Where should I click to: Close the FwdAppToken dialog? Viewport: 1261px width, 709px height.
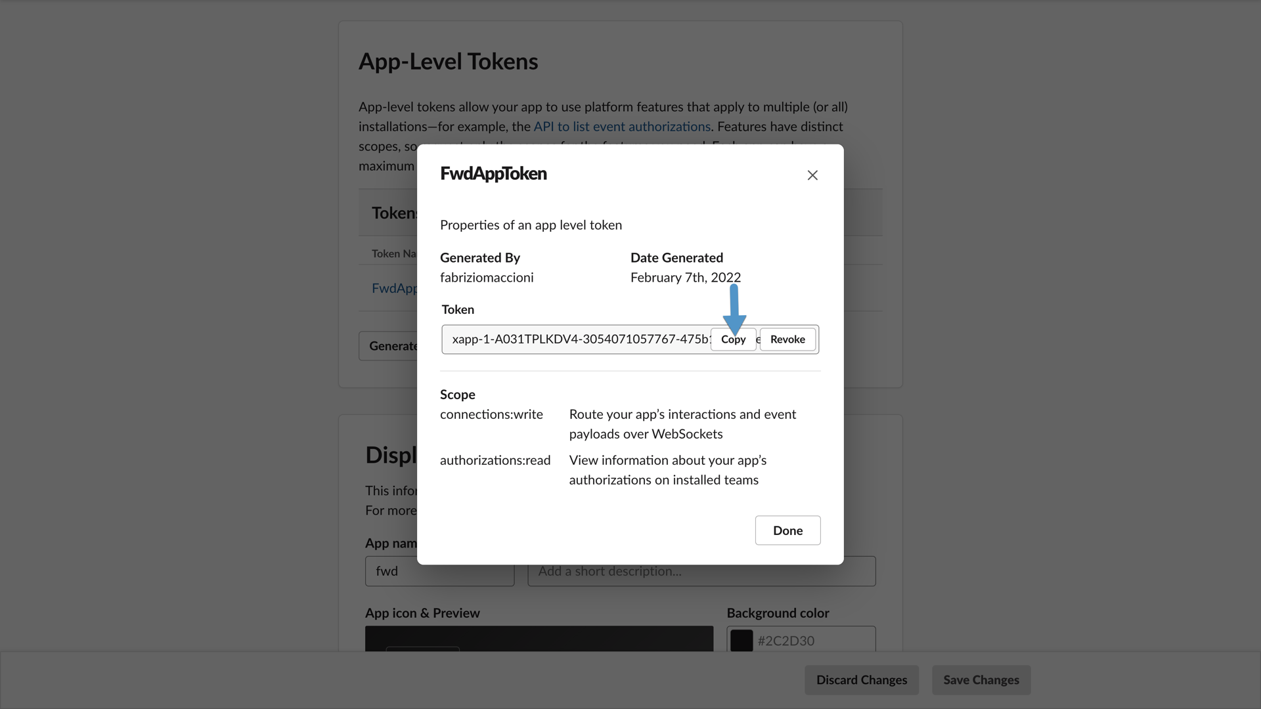[812, 175]
